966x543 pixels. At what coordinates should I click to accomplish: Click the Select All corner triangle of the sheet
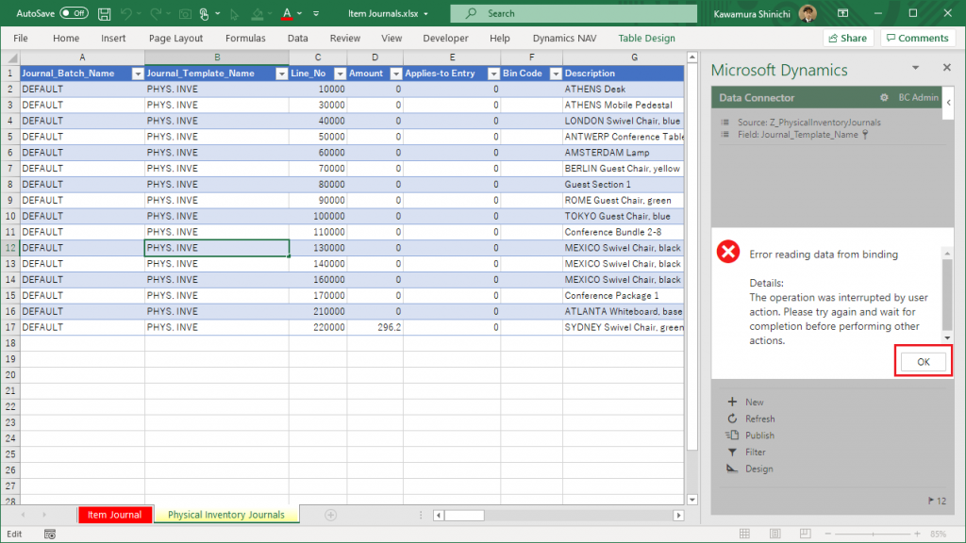pyautogui.click(x=11, y=58)
